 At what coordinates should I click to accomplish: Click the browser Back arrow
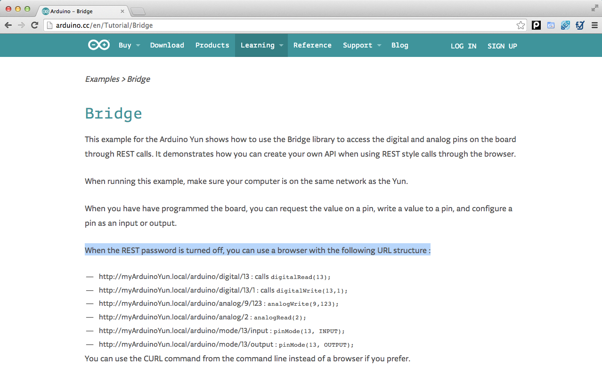(8, 25)
